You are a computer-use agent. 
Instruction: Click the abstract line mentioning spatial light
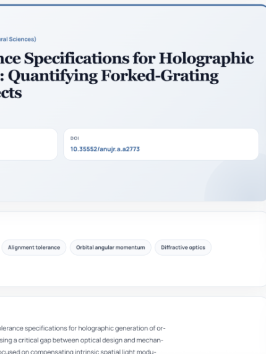coord(78,352)
